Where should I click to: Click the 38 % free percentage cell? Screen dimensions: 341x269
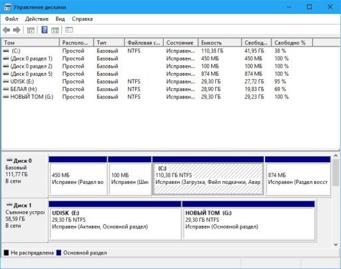point(280,51)
